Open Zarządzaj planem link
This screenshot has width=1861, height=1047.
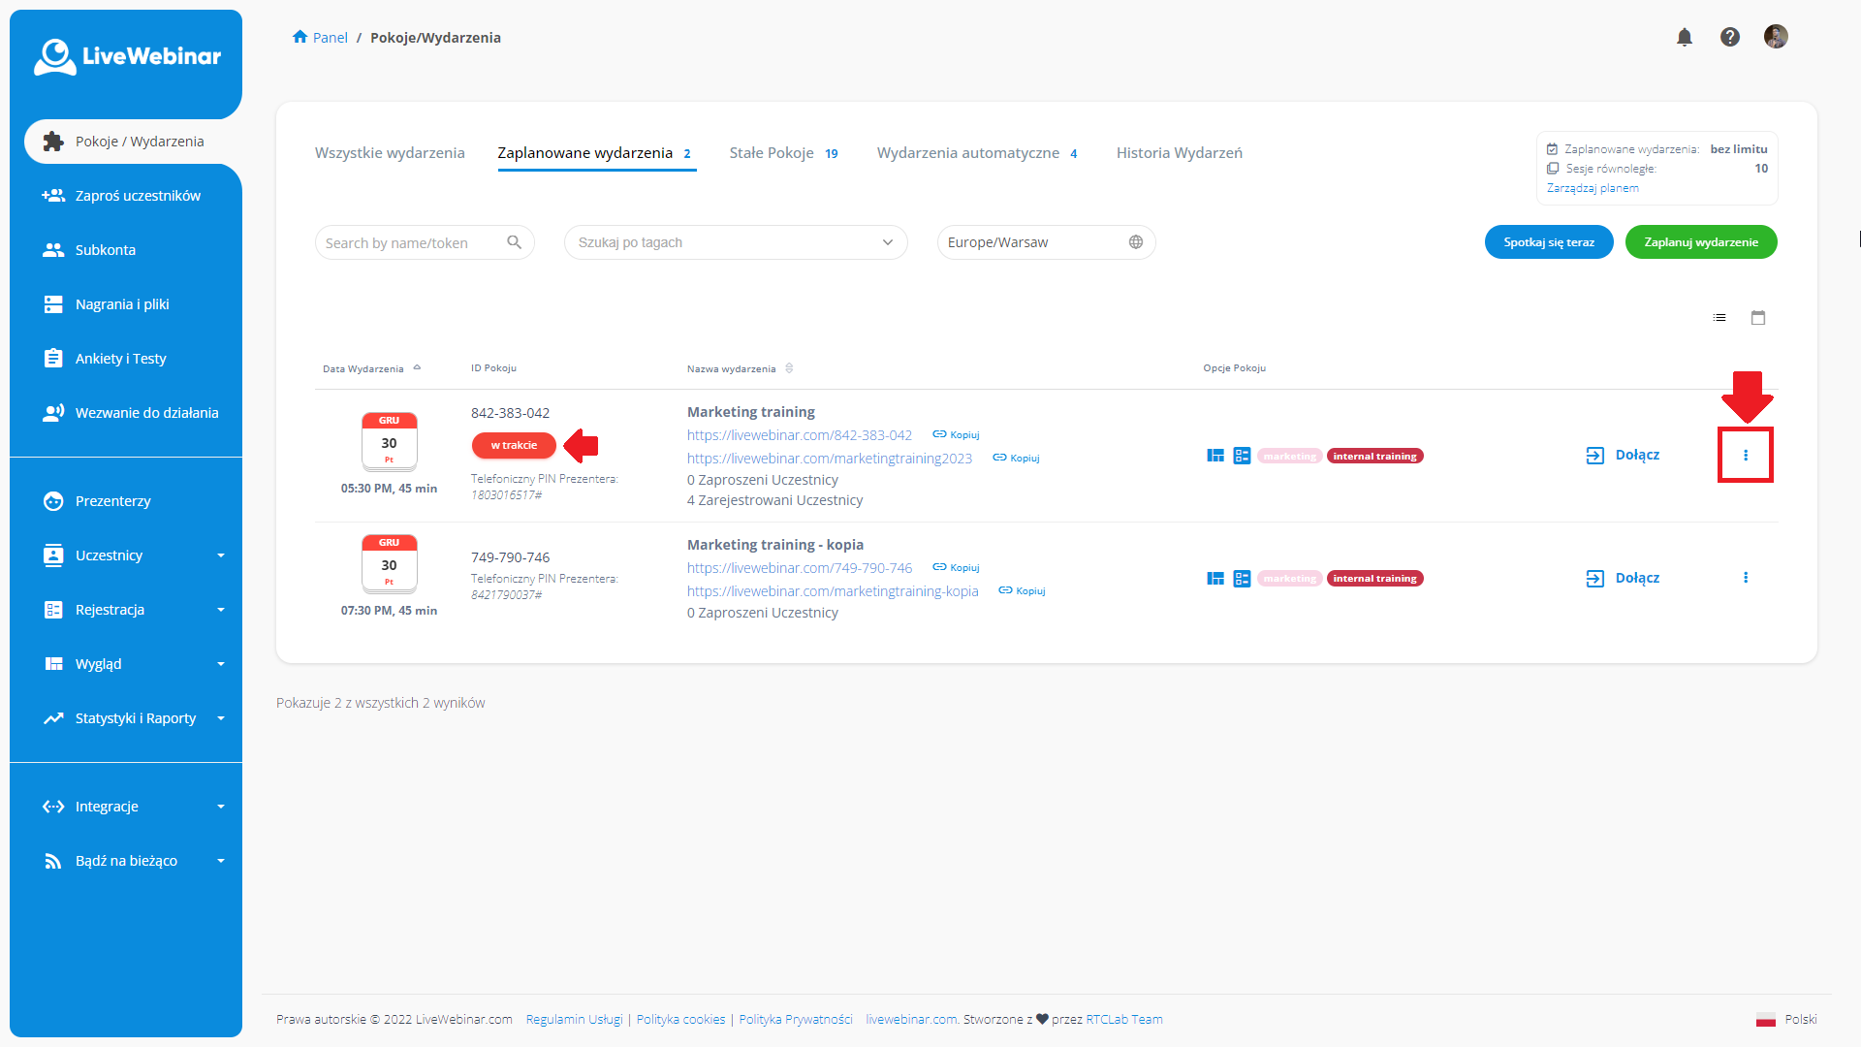click(x=1592, y=187)
